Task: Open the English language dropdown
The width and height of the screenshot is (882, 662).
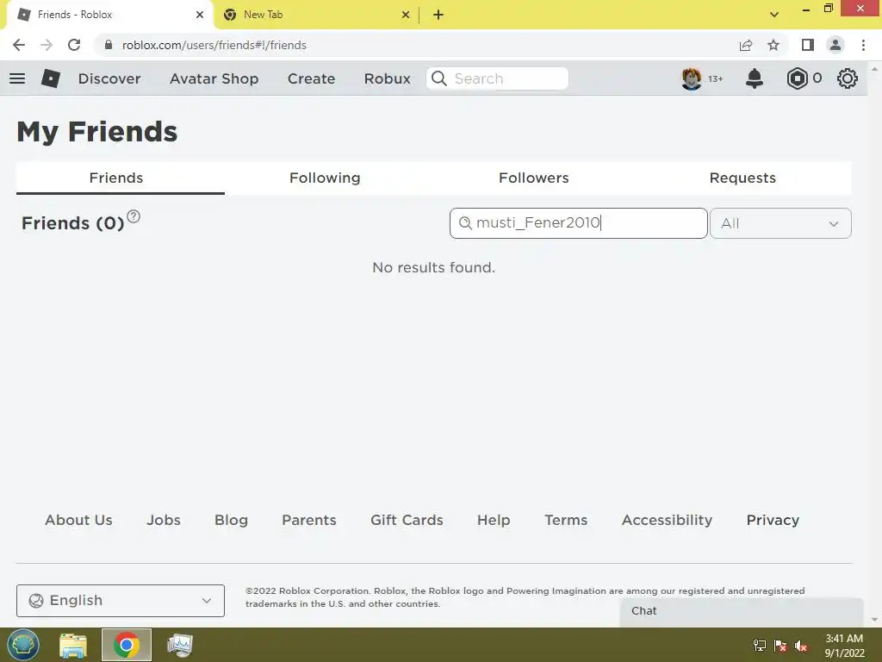Action: (x=121, y=601)
